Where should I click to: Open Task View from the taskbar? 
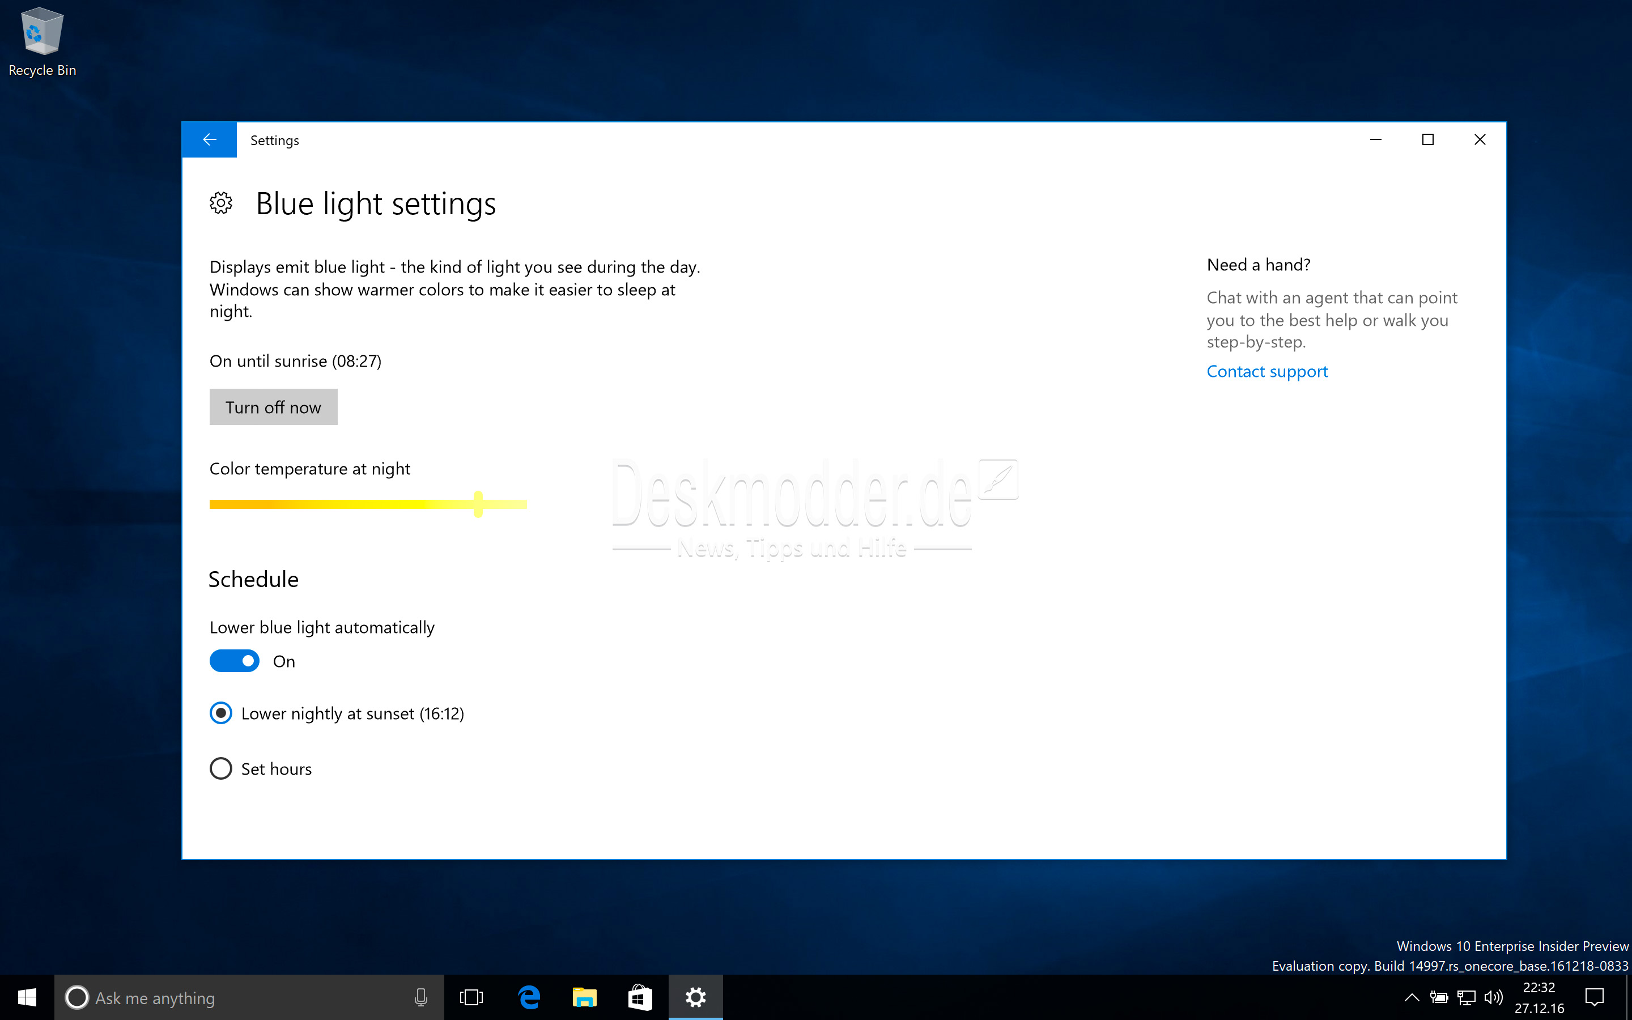(471, 997)
